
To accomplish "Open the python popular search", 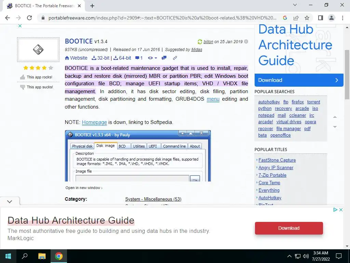I will pos(265,109).
